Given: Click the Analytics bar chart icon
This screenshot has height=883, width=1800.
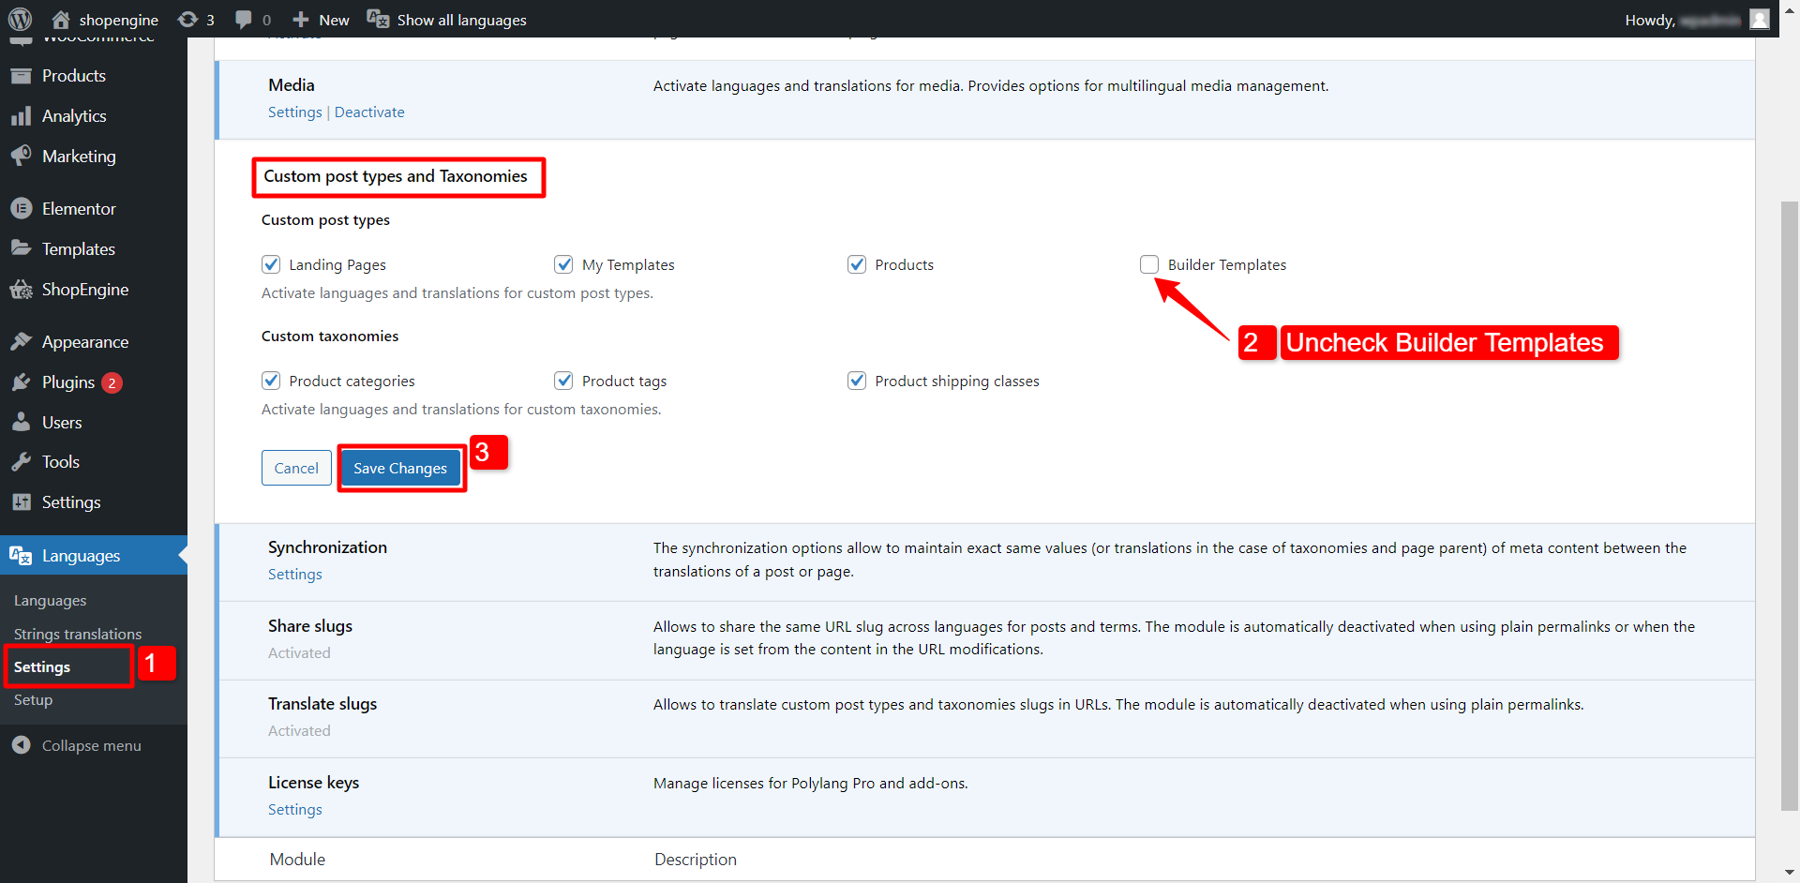Looking at the screenshot, I should click(x=21, y=116).
